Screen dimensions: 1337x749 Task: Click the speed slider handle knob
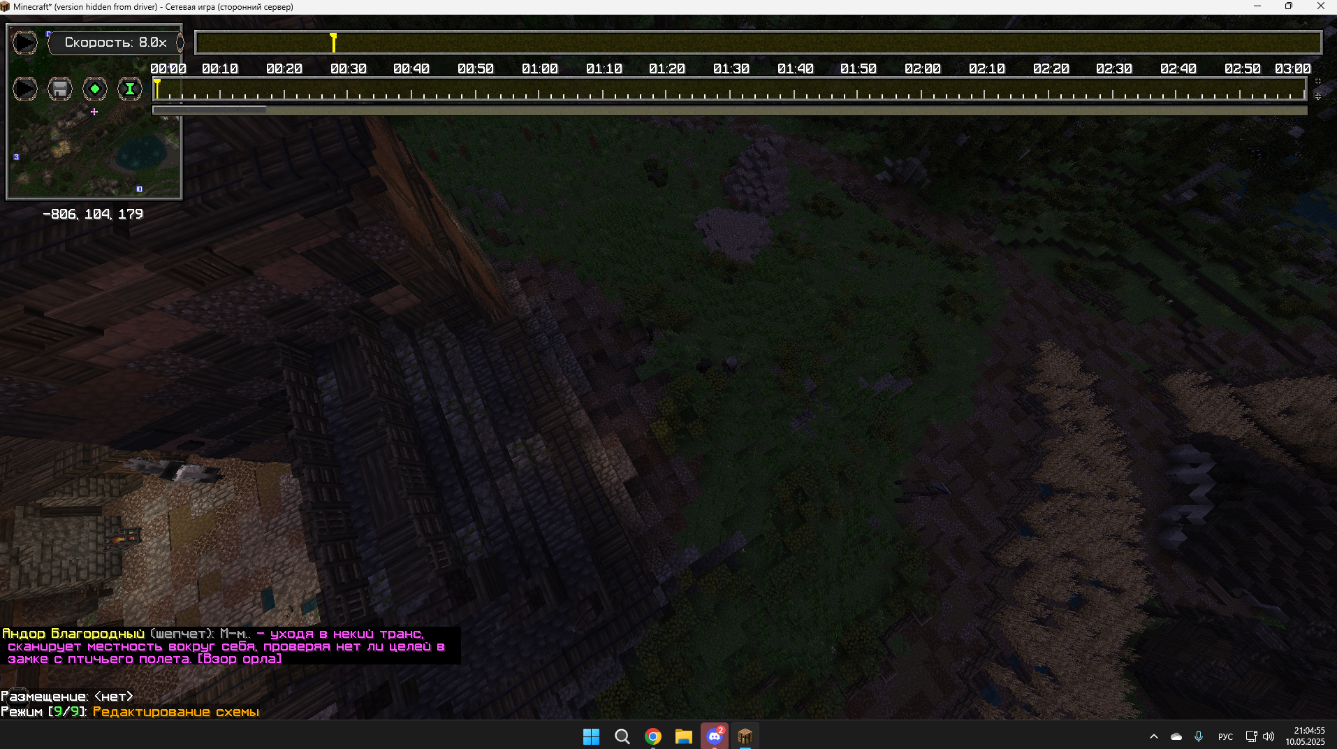point(180,43)
